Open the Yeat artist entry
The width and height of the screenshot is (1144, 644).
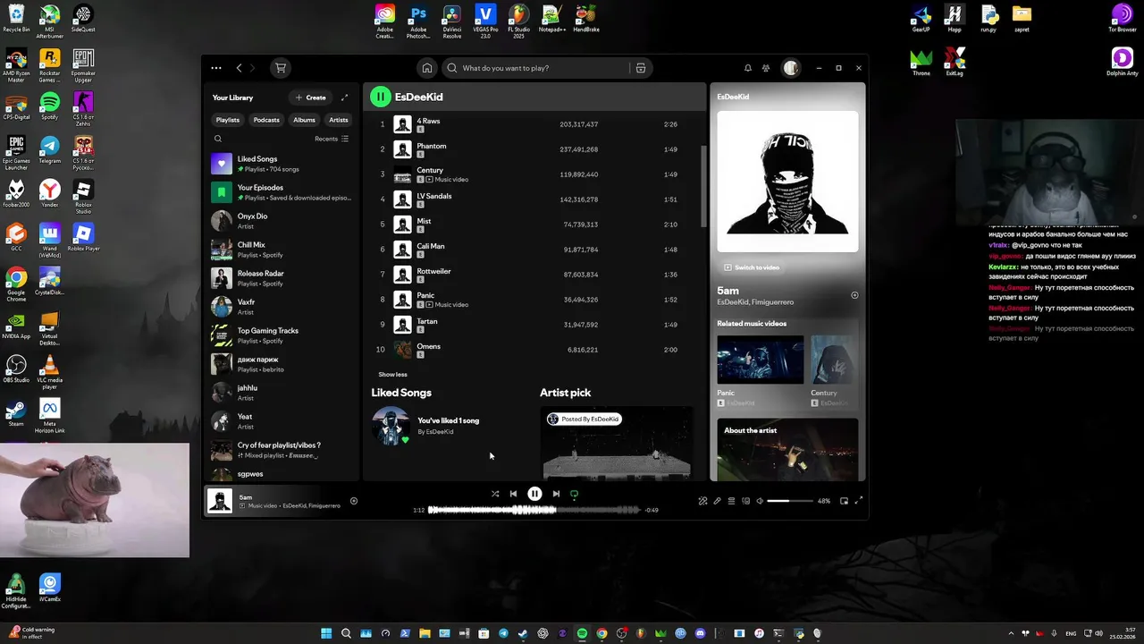pyautogui.click(x=282, y=421)
